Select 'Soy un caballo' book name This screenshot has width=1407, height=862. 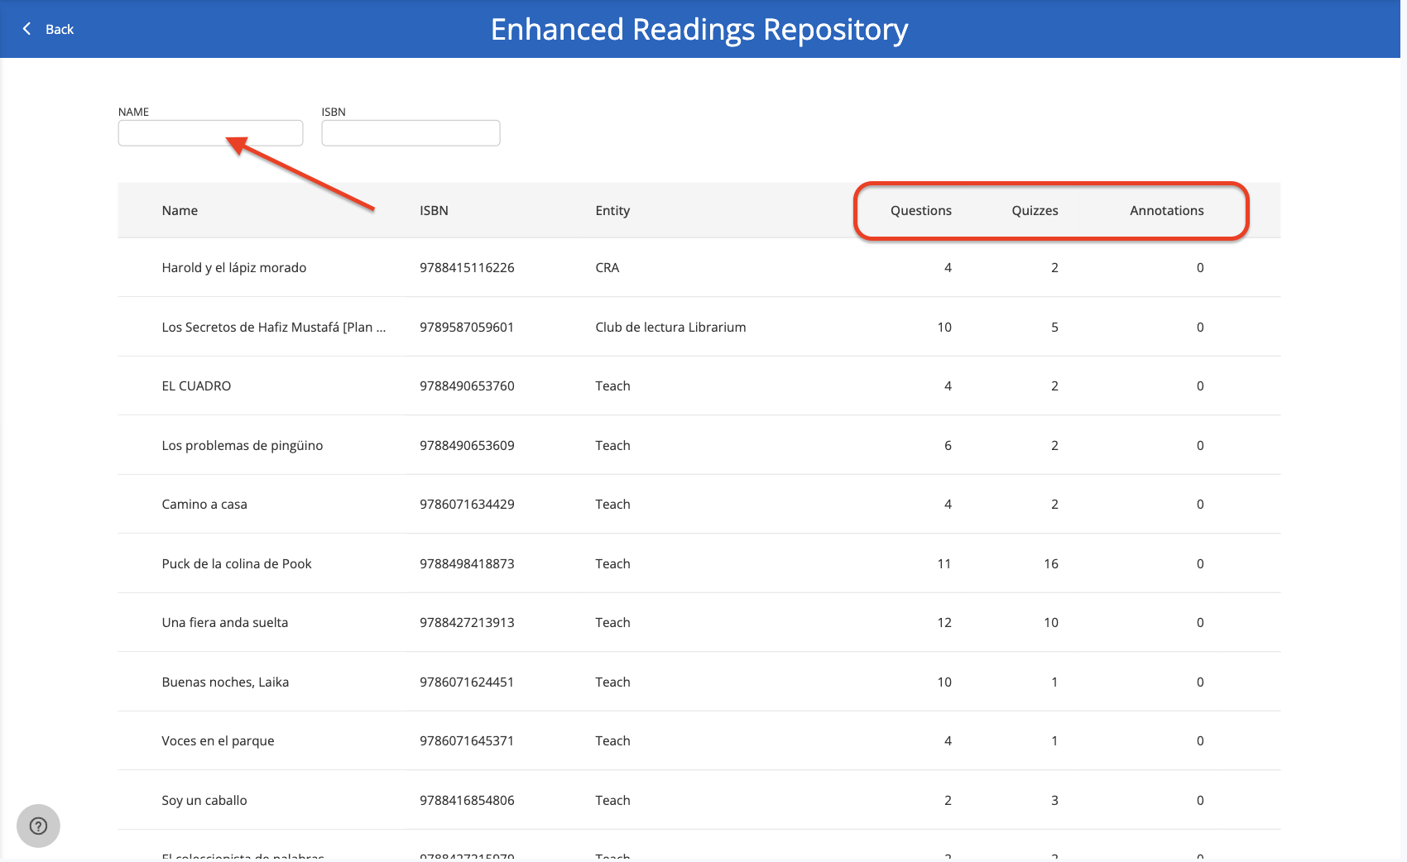(x=204, y=800)
